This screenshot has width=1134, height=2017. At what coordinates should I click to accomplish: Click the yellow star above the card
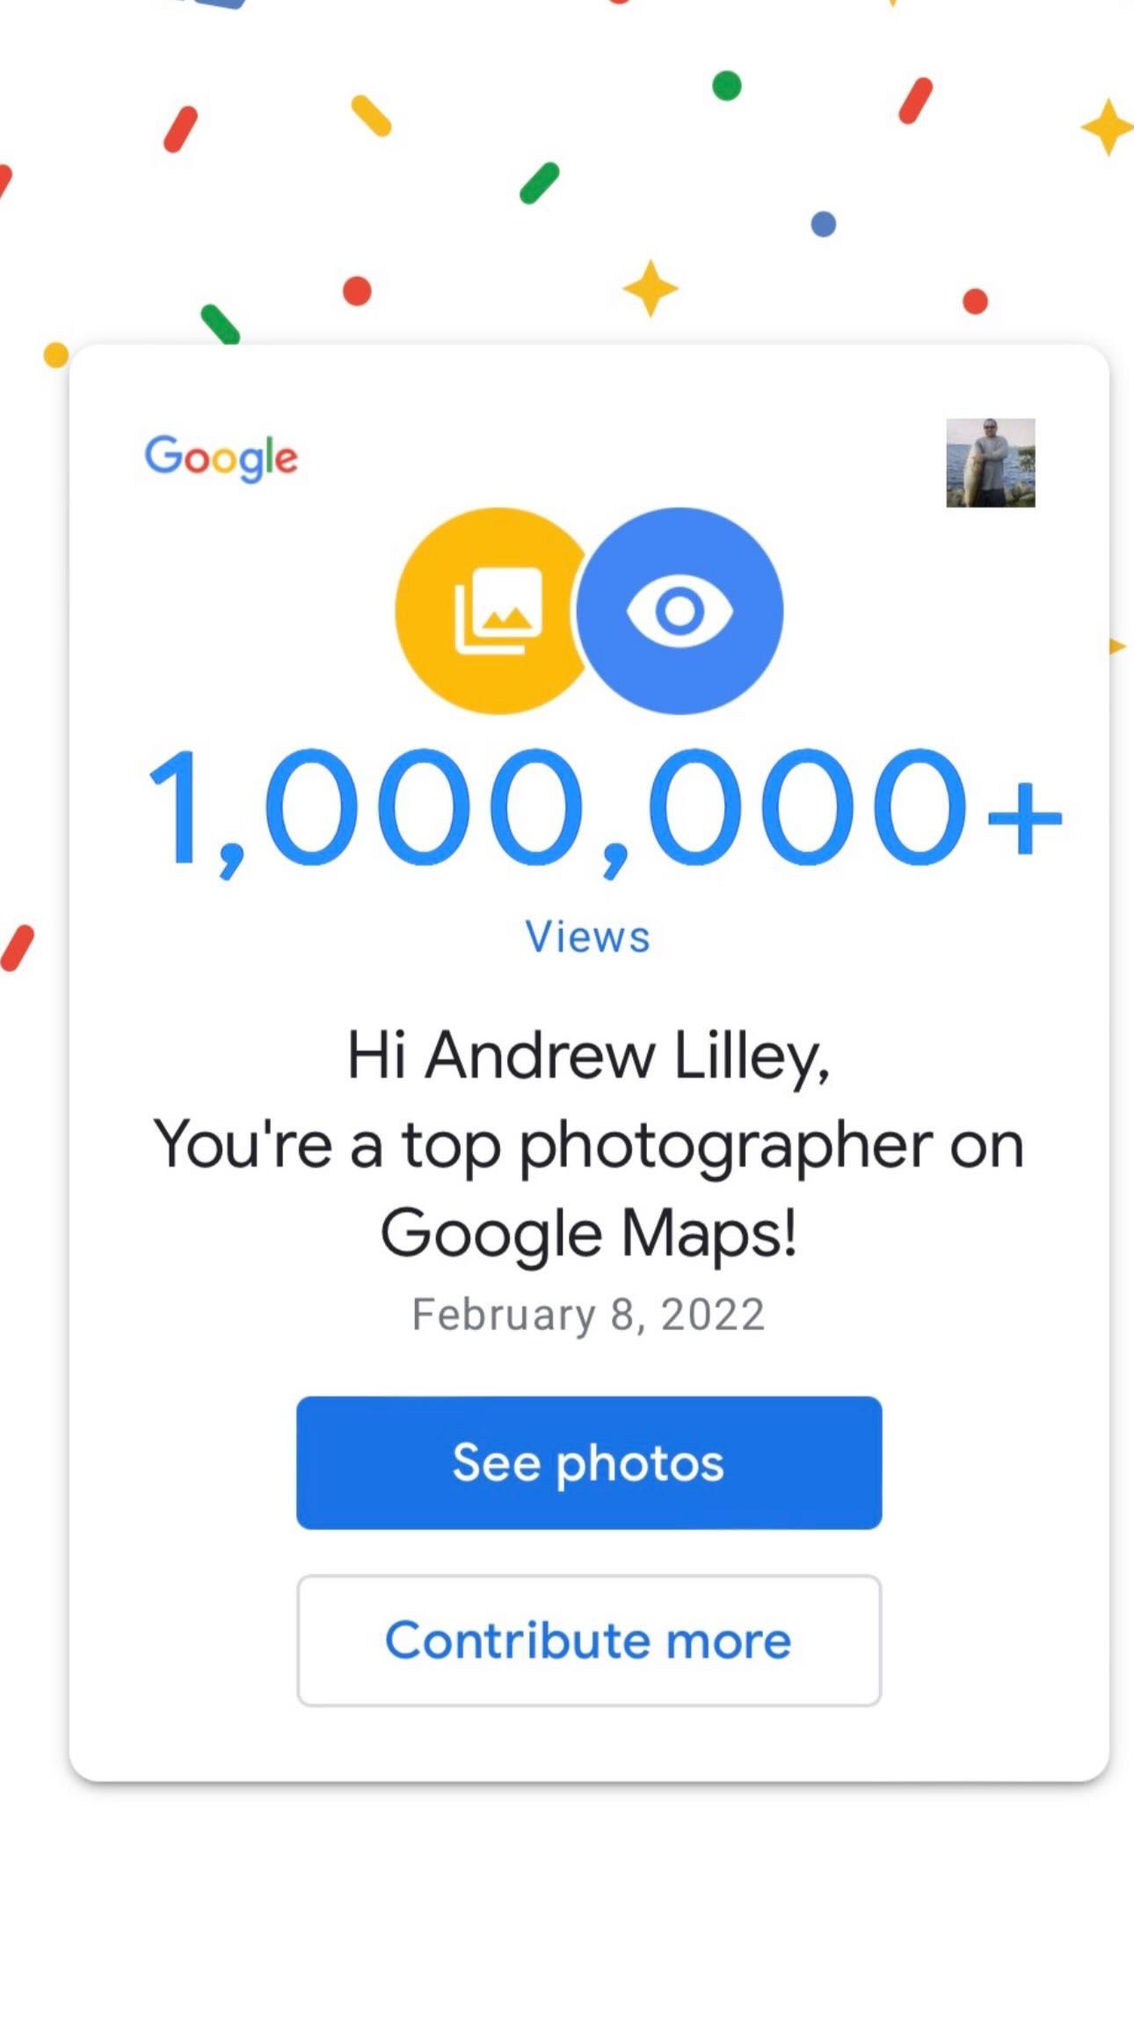tap(651, 289)
